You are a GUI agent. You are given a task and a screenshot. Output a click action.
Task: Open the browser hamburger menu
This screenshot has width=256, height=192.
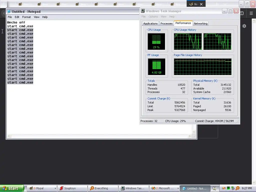[x=251, y=13]
